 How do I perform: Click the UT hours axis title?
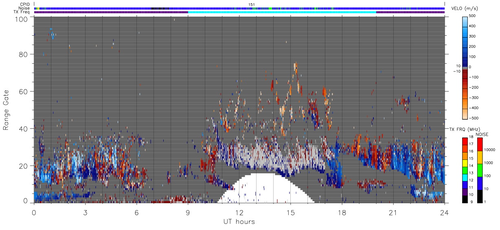[239, 222]
